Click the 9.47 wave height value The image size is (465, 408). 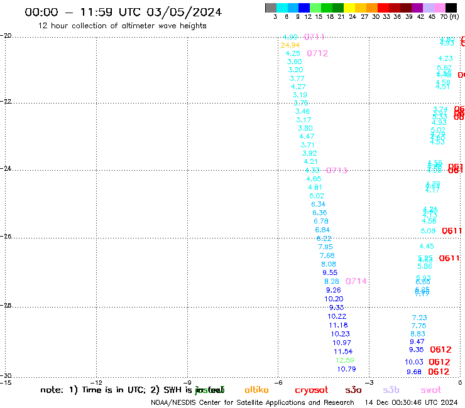417,341
